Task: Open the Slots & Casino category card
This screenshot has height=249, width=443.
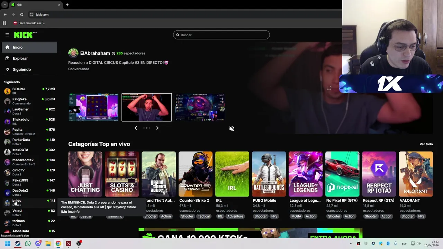Action: [122, 174]
